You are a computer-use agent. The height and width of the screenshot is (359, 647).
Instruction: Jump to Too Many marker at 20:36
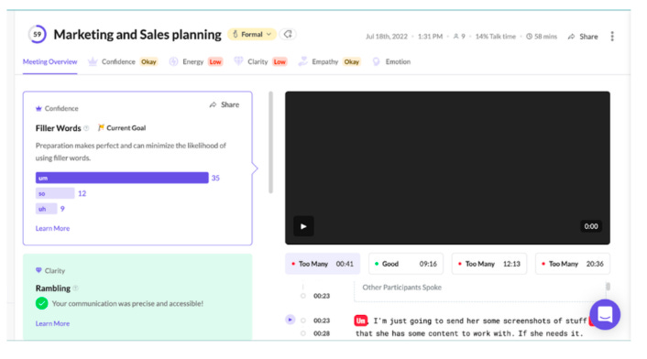[573, 264]
